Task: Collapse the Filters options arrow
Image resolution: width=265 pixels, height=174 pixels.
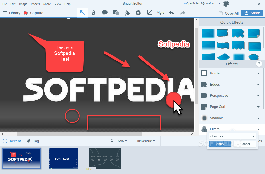Action: click(x=258, y=129)
